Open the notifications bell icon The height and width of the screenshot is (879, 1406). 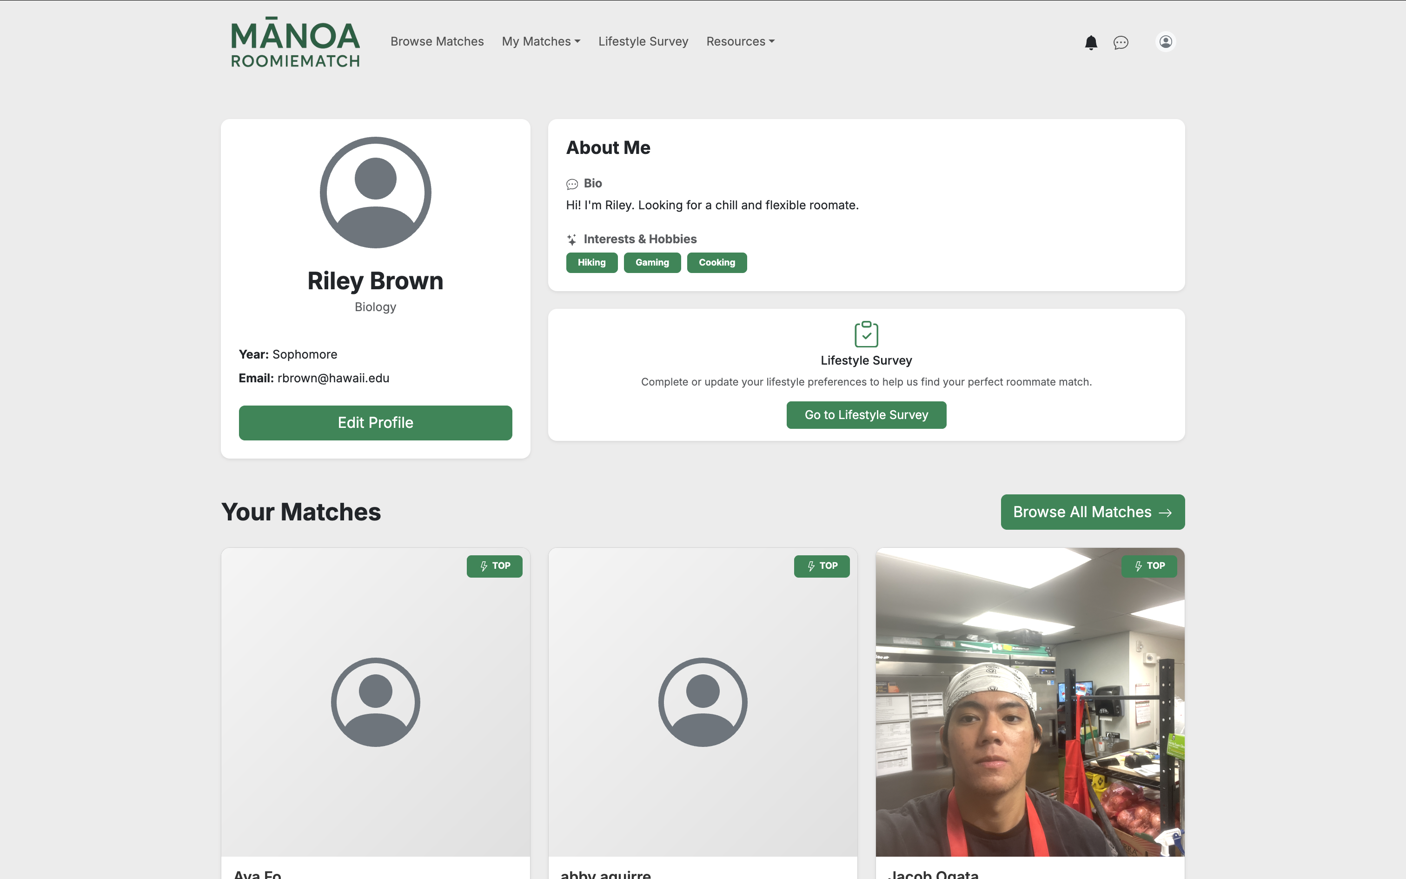[x=1090, y=42]
